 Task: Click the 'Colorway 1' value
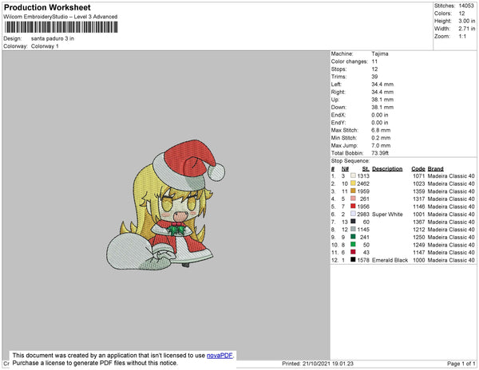point(45,46)
